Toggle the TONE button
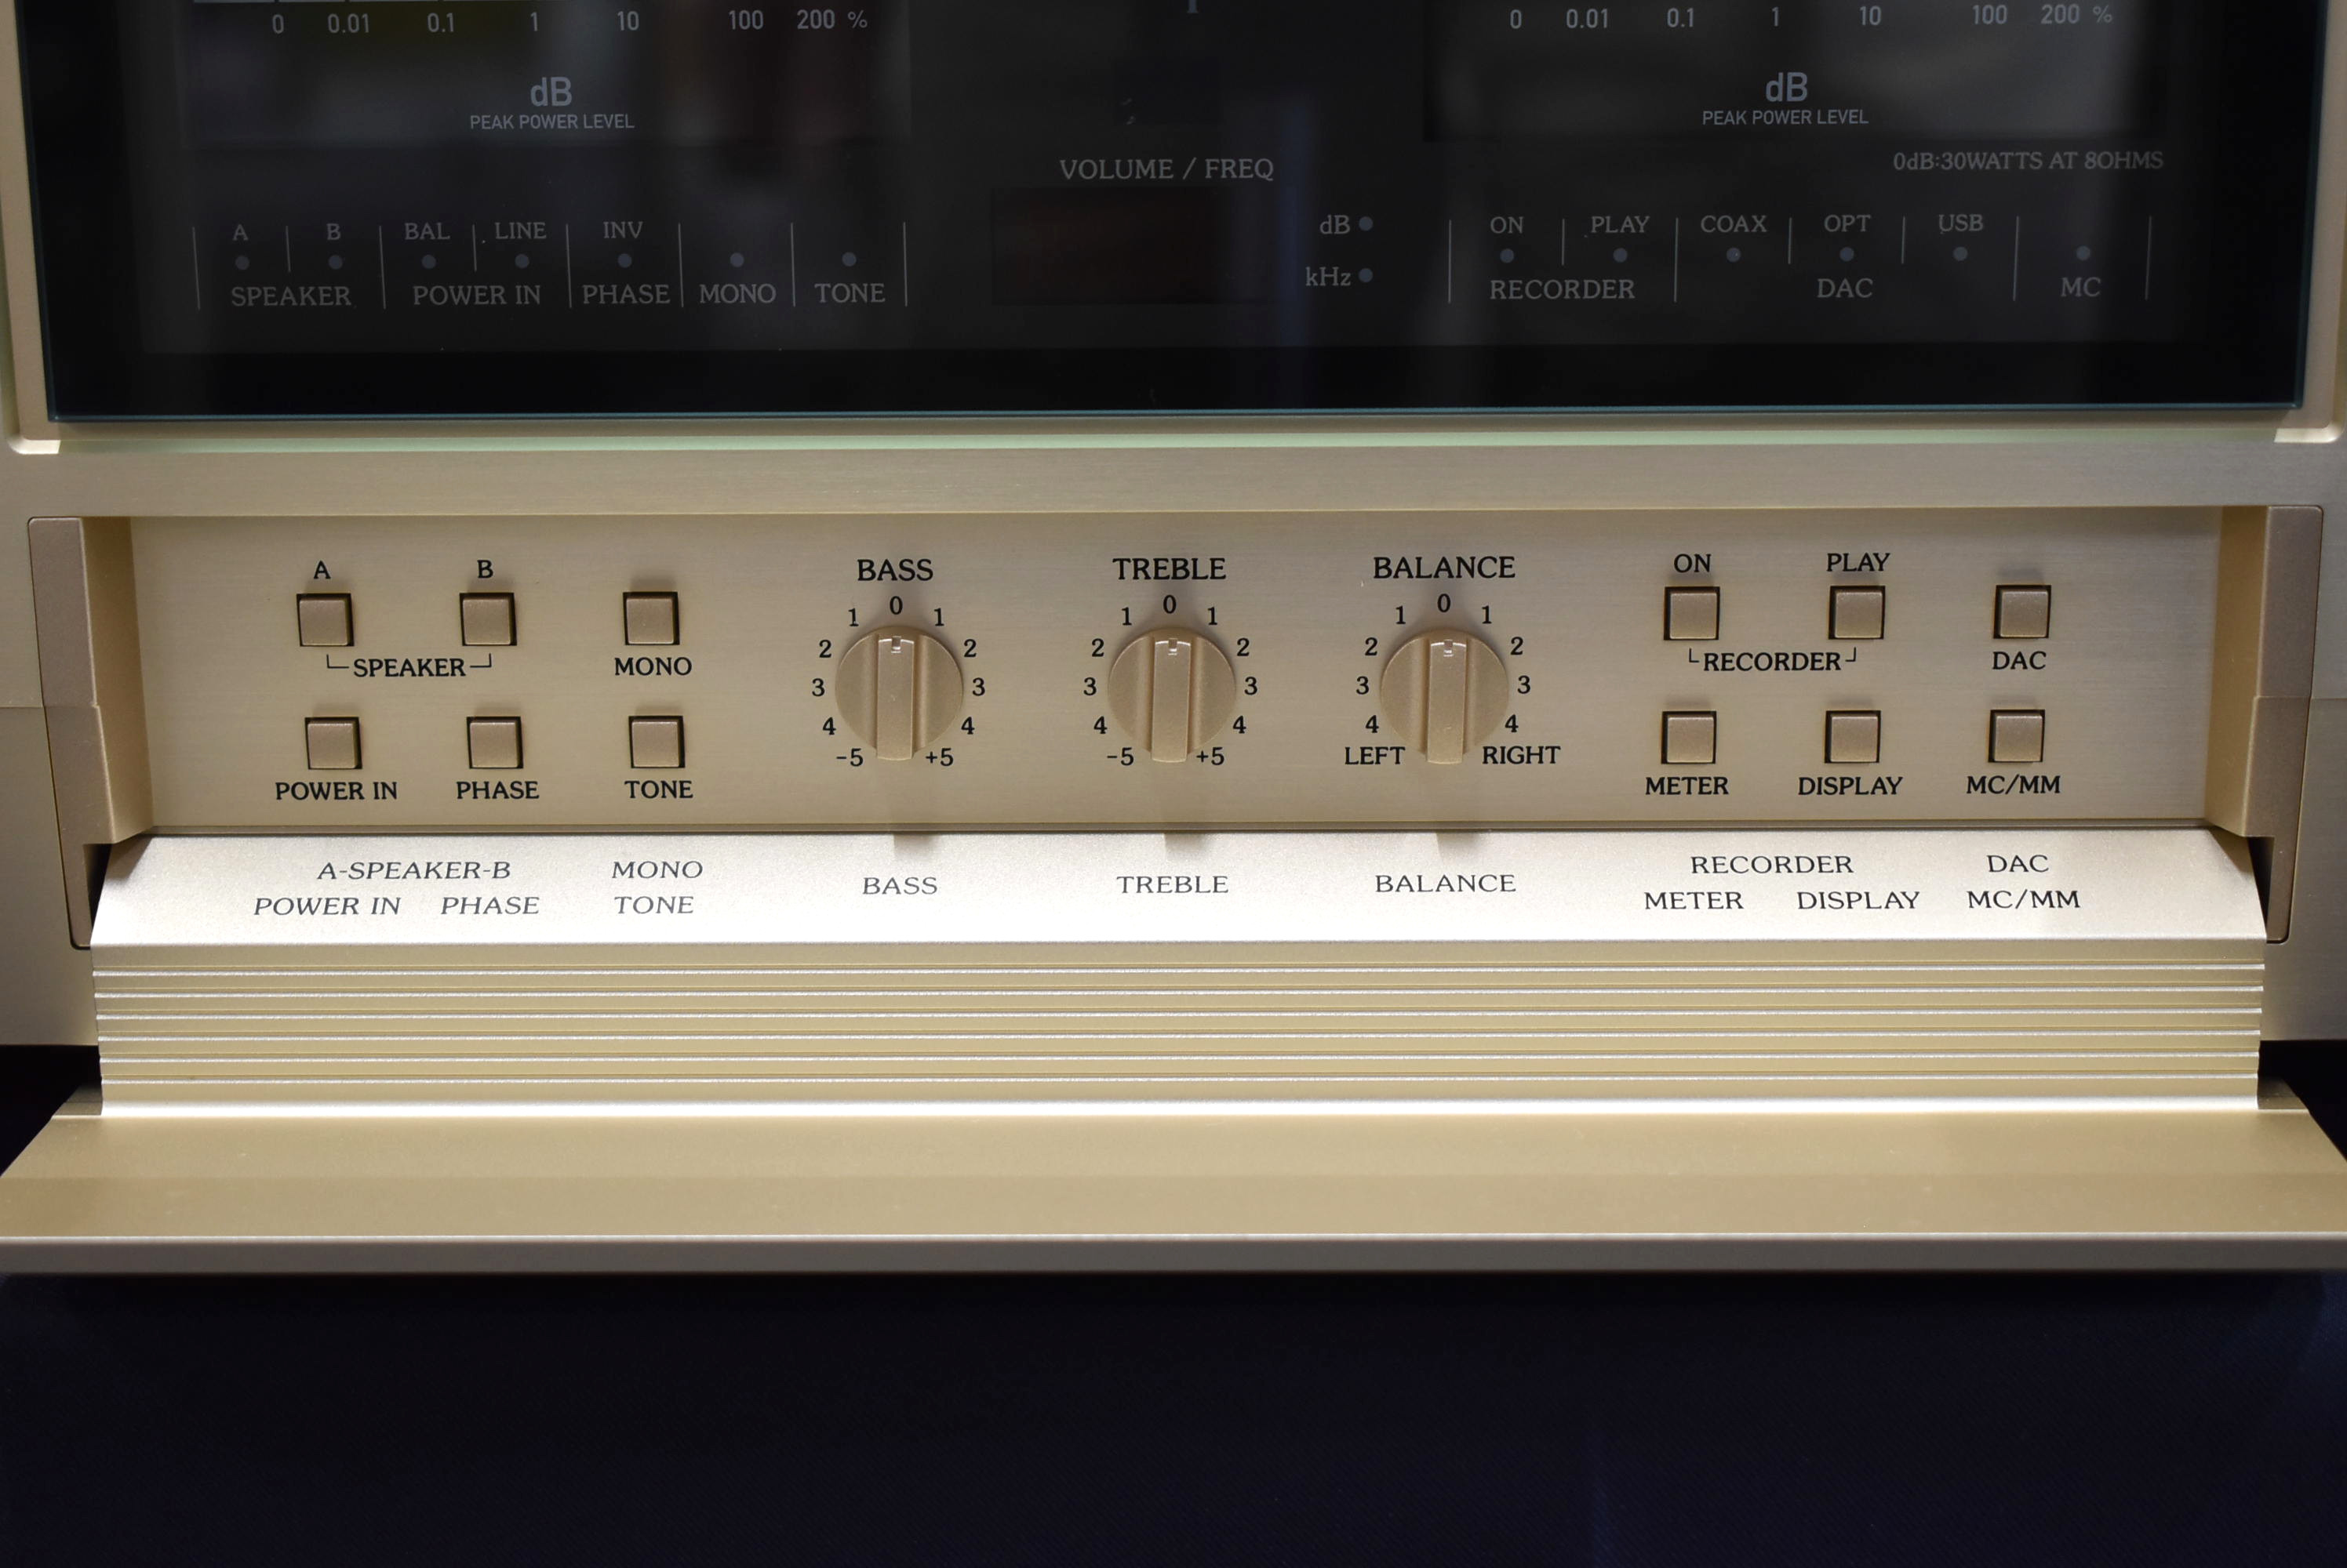This screenshot has height=1568, width=2347. tap(657, 742)
